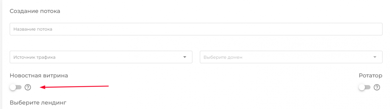Open help tooltip for Ротатор
Screen dimensions: 390x109
(x=377, y=87)
